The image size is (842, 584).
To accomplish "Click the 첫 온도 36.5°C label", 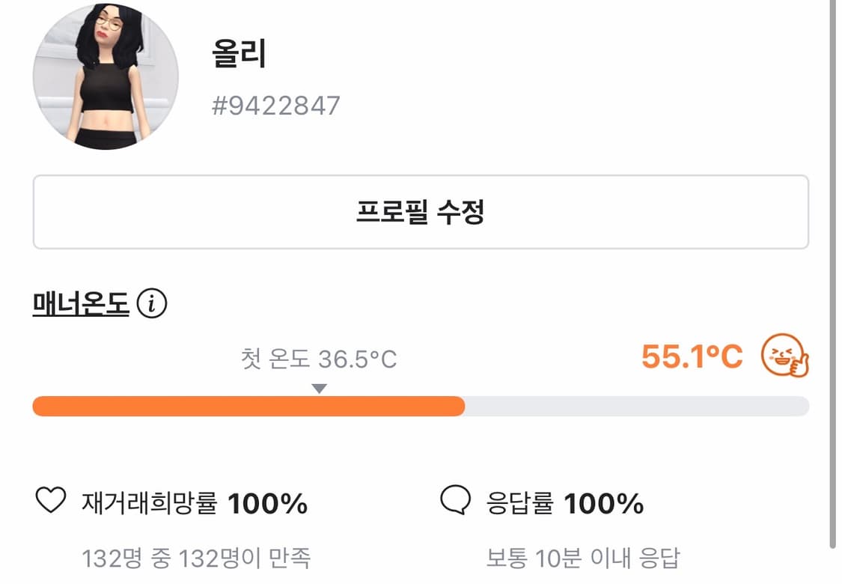I will 319,360.
